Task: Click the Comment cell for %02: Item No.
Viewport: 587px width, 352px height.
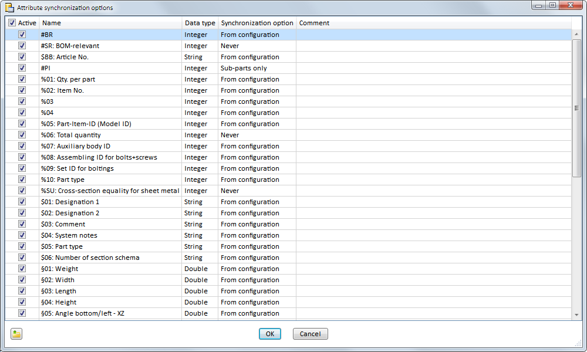Action: point(433,90)
